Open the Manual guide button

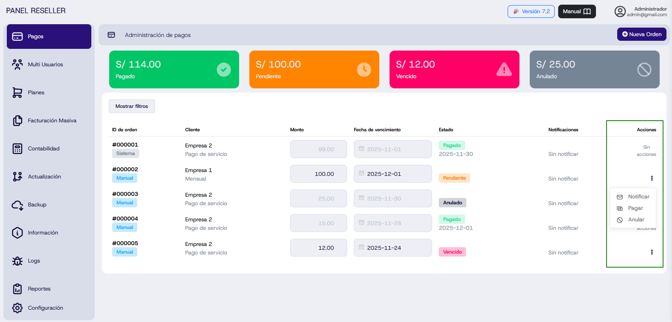tap(576, 11)
